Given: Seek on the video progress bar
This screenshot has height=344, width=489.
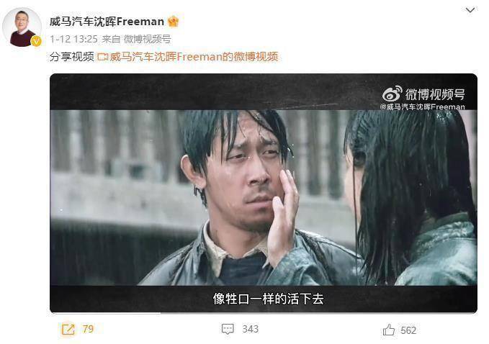Looking at the screenshot, I should click(264, 312).
